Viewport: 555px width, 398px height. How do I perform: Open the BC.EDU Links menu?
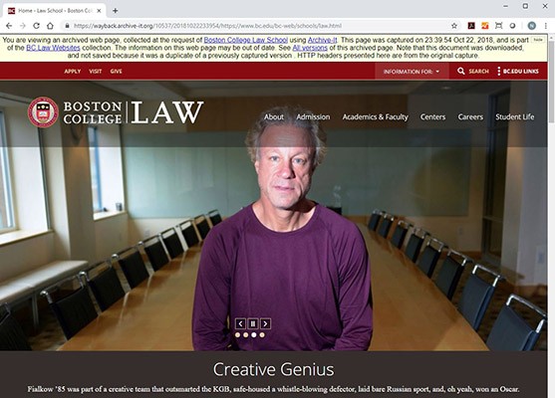[x=518, y=71]
